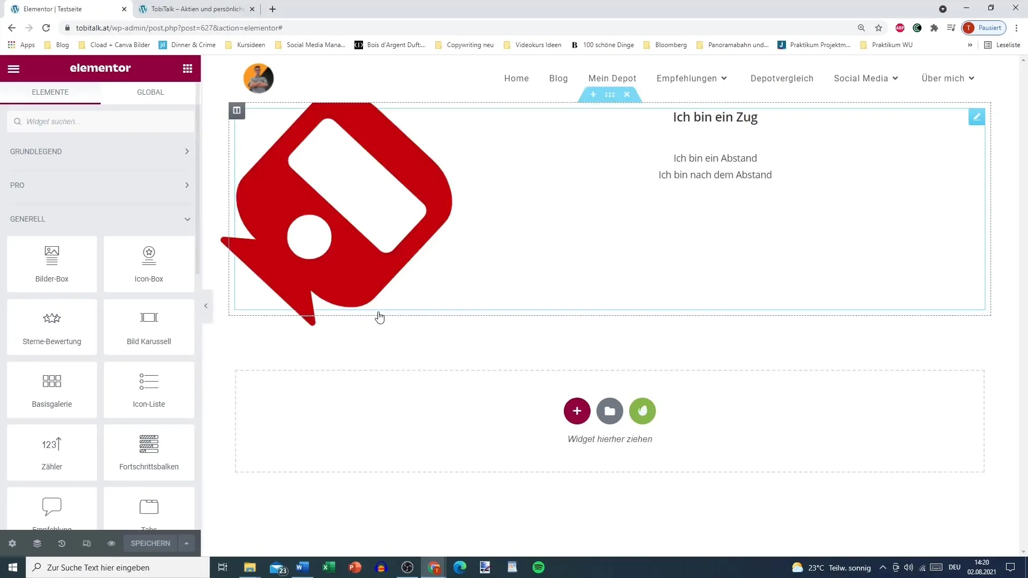Click the section add plus handle
Viewport: 1028px width, 578px height.
point(593,95)
